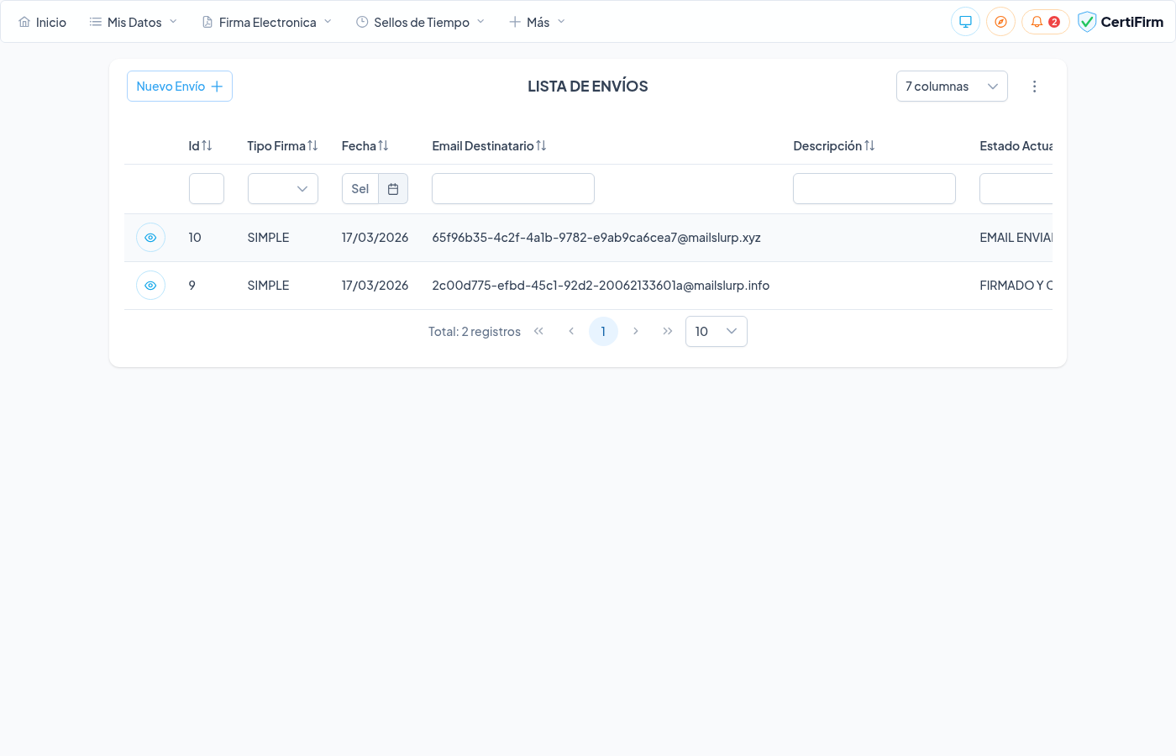
Task: View details of envío with Id 9
Action: click(x=150, y=285)
